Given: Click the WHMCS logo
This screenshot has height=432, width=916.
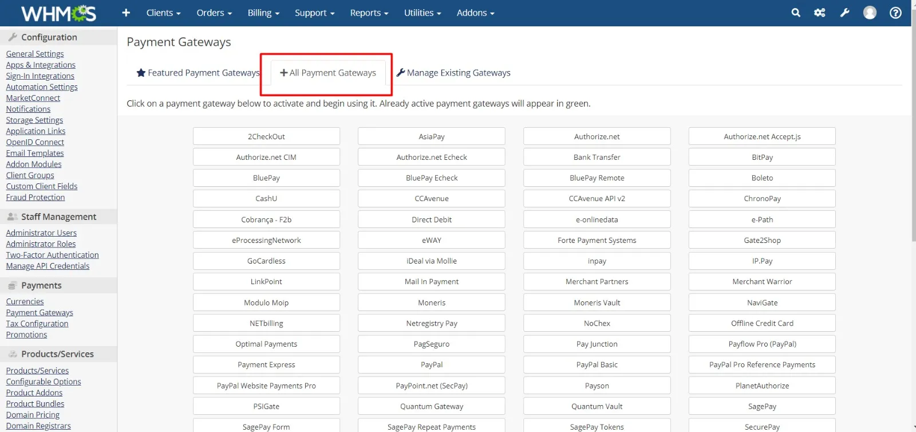Looking at the screenshot, I should [x=58, y=13].
